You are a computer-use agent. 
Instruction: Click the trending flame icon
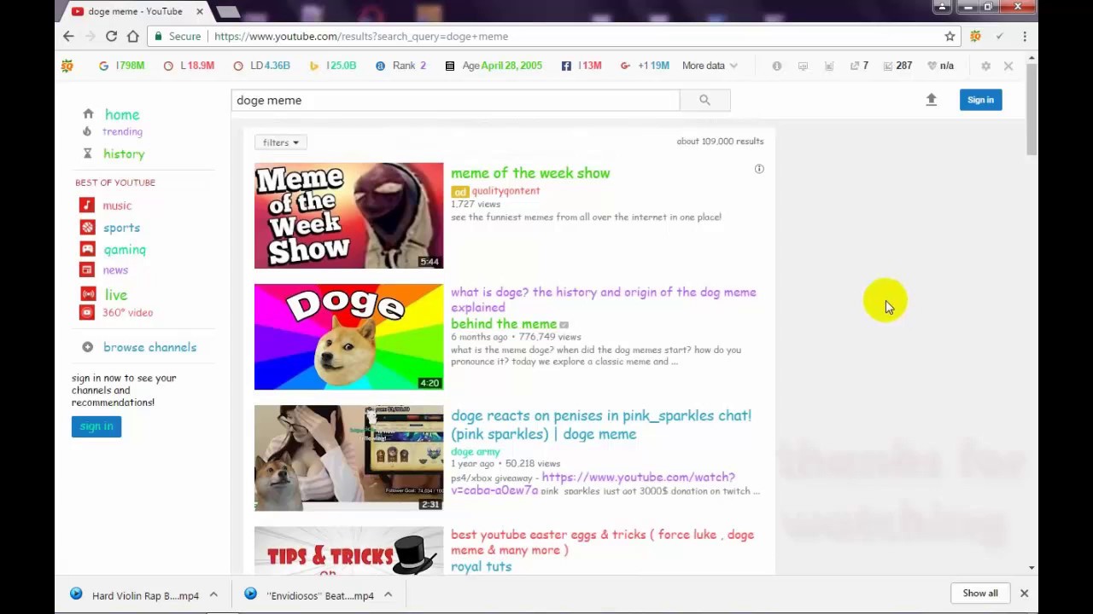click(x=87, y=131)
